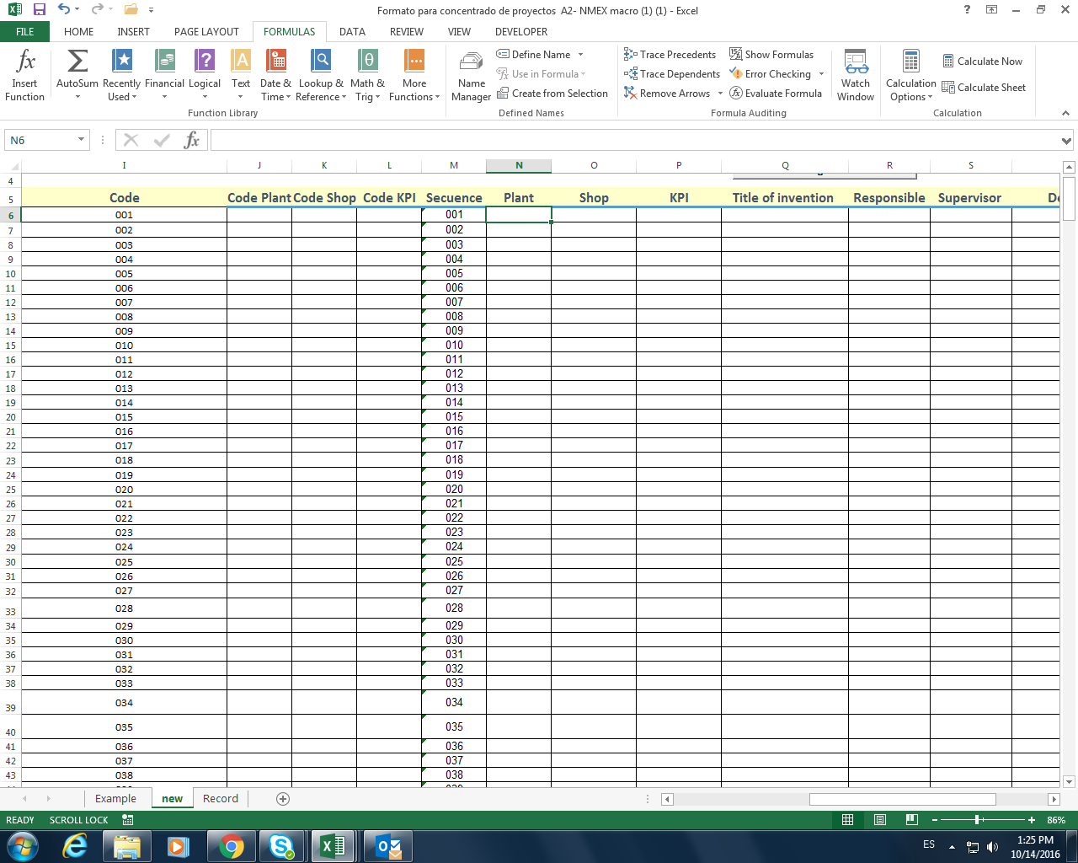1078x863 pixels.
Task: Click Create from Selection
Action: pos(552,94)
